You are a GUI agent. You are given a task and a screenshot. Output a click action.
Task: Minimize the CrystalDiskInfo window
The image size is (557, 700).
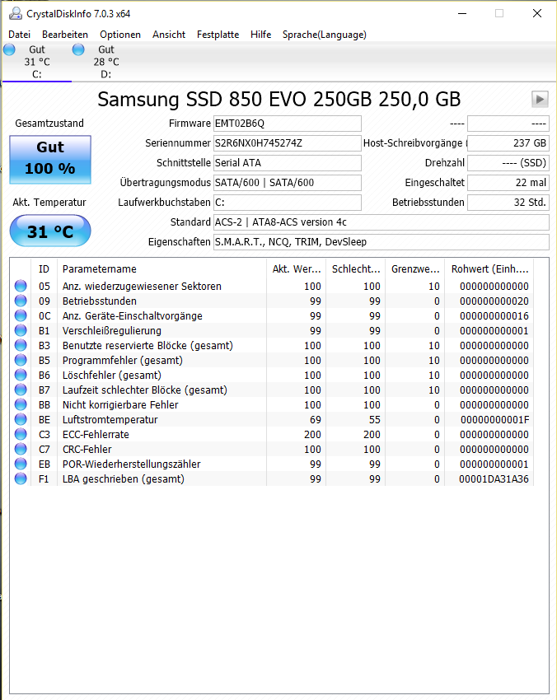(x=462, y=13)
